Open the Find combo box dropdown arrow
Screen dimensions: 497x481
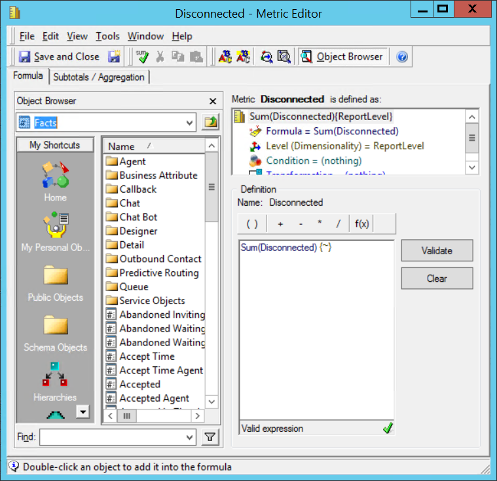point(190,437)
